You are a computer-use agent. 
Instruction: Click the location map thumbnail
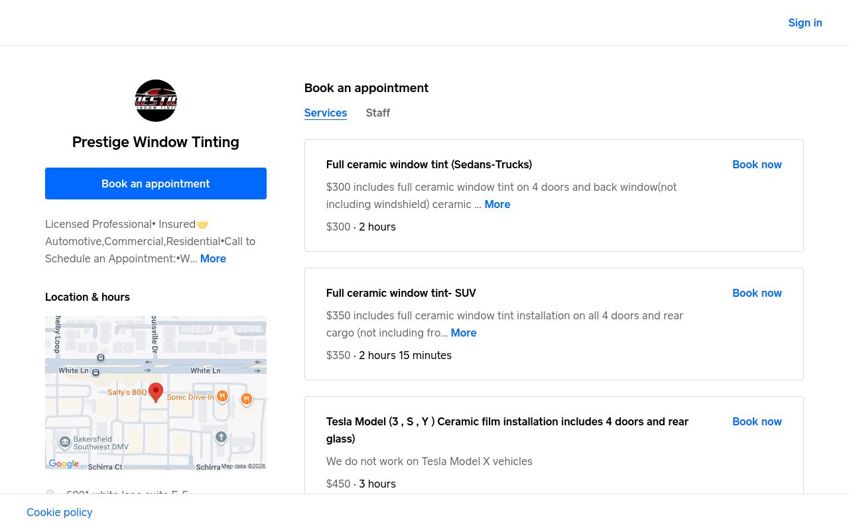[x=156, y=393]
